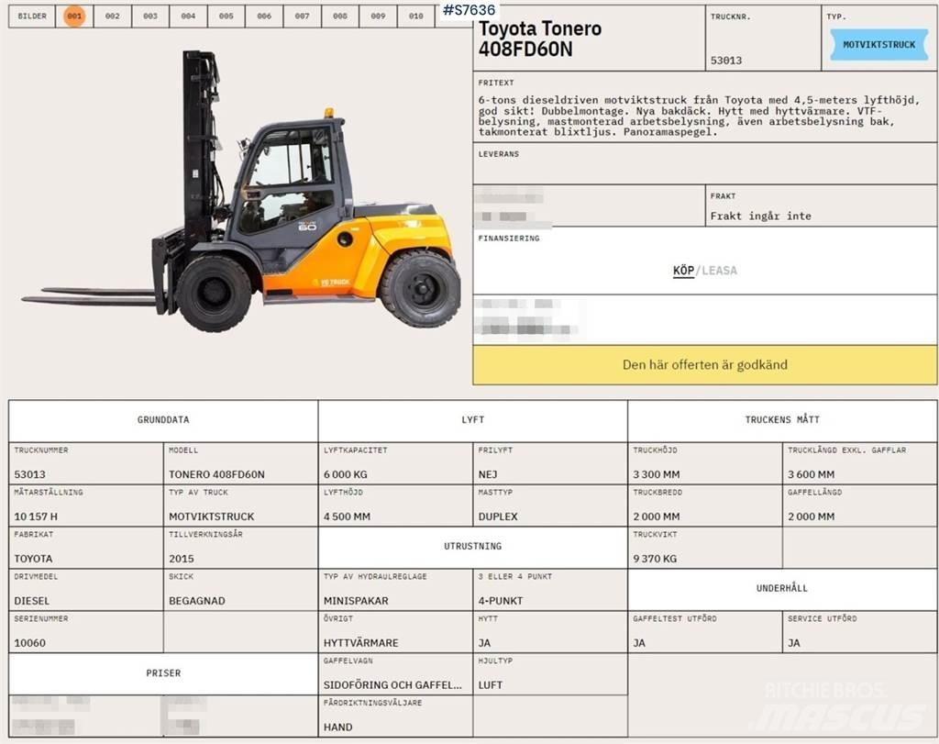Click the GAFFELTEST UTFÖRD value JA
The image size is (939, 744).
click(x=639, y=643)
